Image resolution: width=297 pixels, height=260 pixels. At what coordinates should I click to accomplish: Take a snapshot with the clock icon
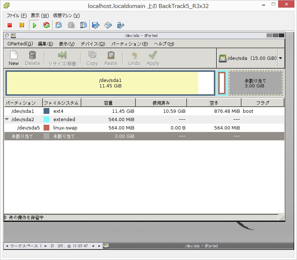[58, 25]
